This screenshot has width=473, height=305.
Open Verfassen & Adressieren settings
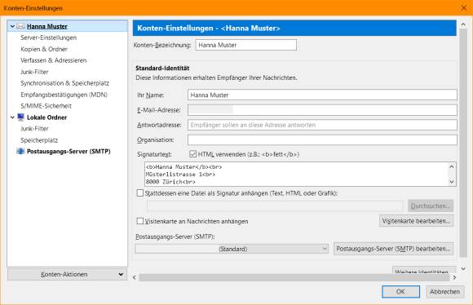point(53,60)
